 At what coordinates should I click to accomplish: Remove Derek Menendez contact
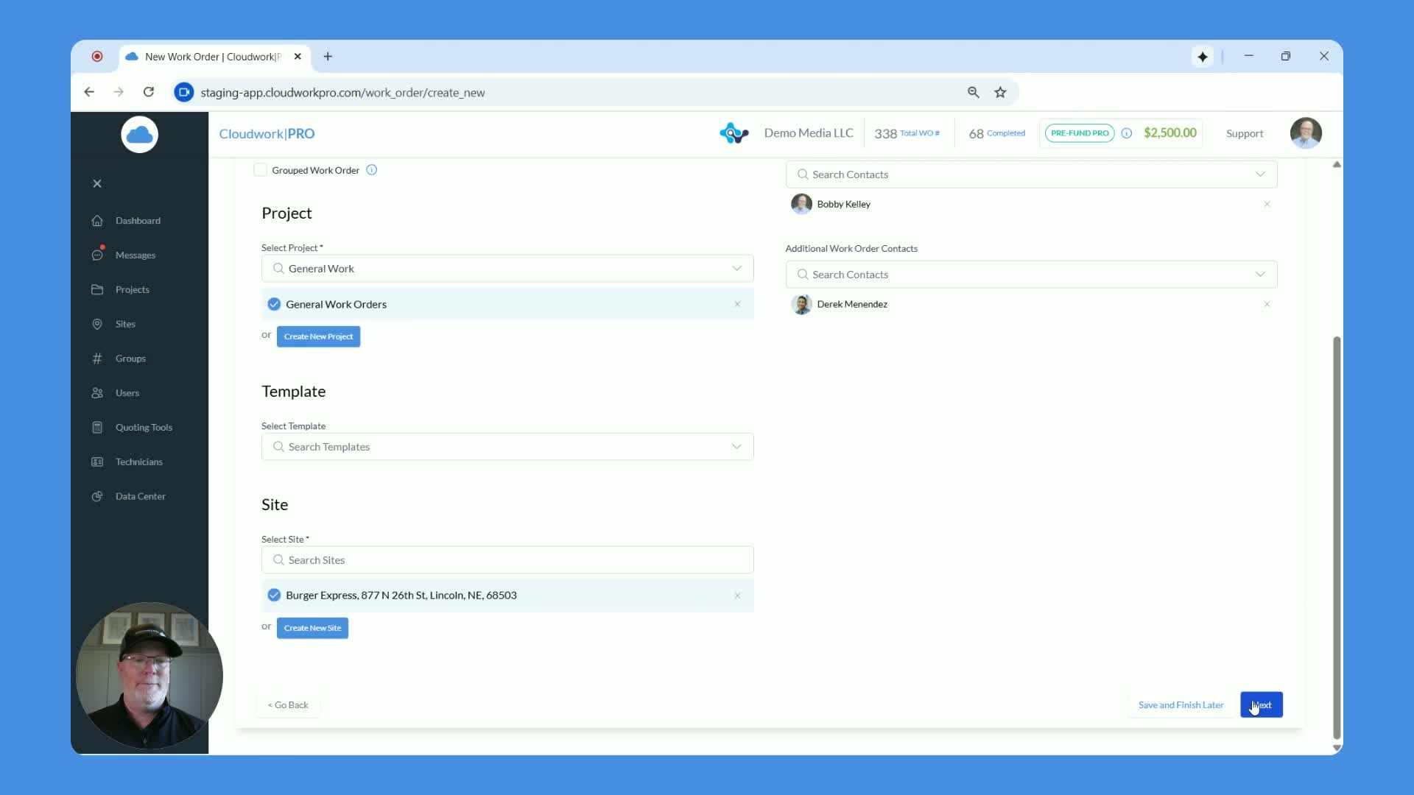point(1267,304)
